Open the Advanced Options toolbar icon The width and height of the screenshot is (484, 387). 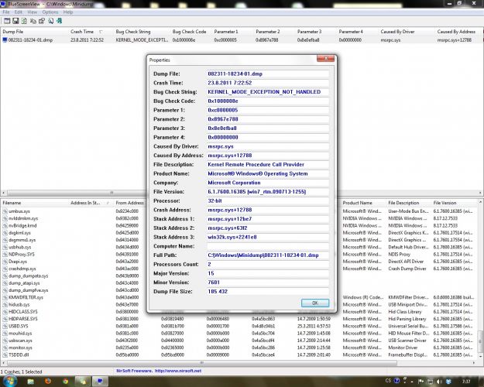click(x=7, y=21)
